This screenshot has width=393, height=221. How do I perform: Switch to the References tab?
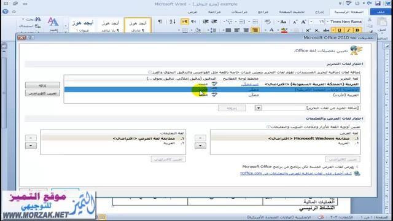pyautogui.click(x=263, y=12)
